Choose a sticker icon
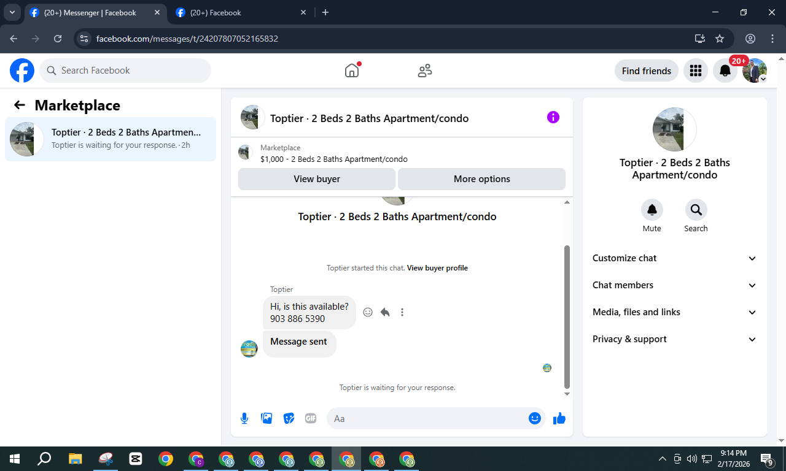 point(289,418)
